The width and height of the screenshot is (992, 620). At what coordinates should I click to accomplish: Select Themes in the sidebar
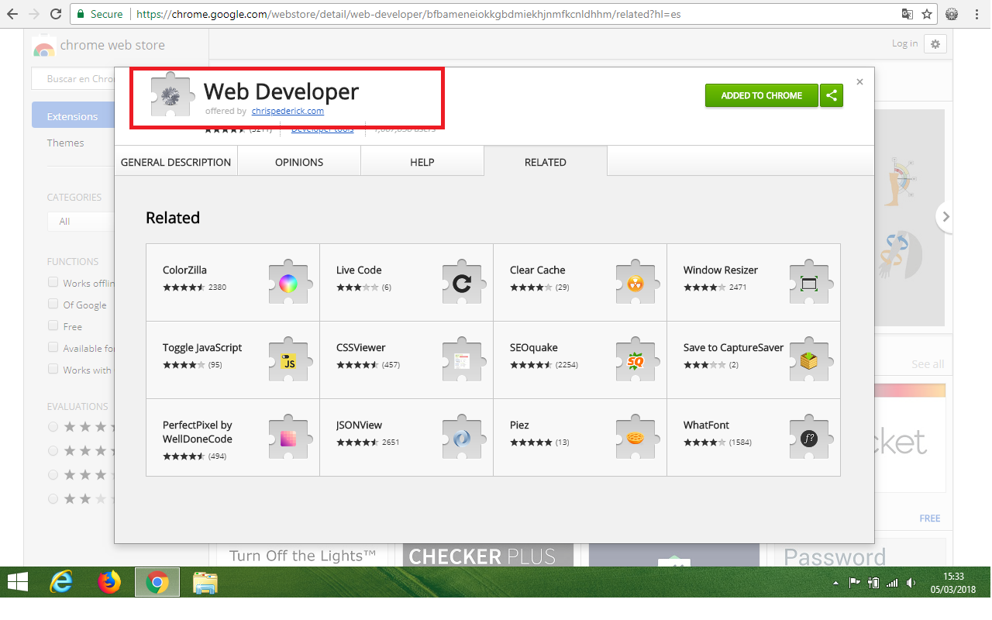tap(66, 143)
